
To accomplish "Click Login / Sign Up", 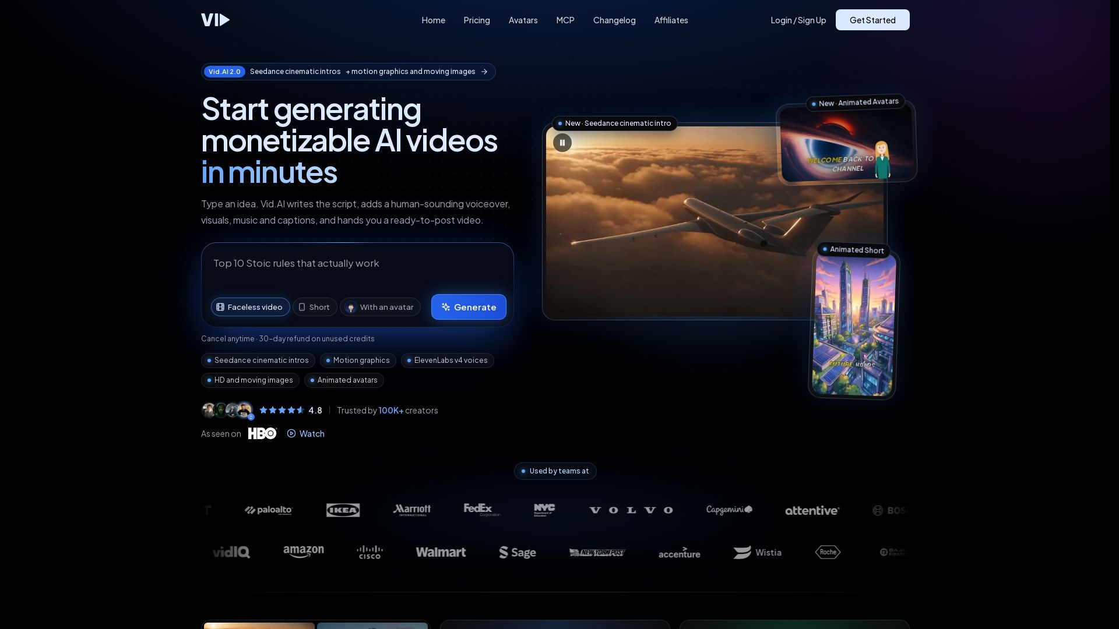I will click(798, 20).
